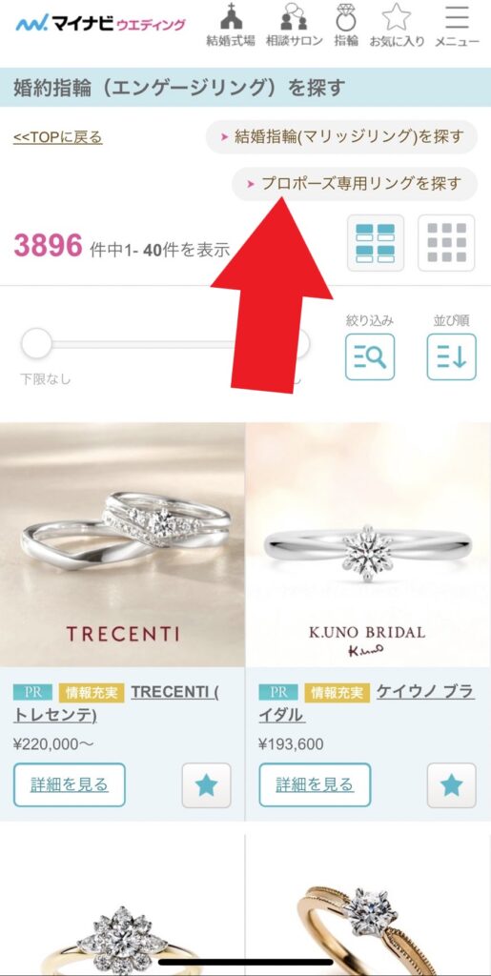
Task: Click the lower price slider handle
Action: pos(37,343)
